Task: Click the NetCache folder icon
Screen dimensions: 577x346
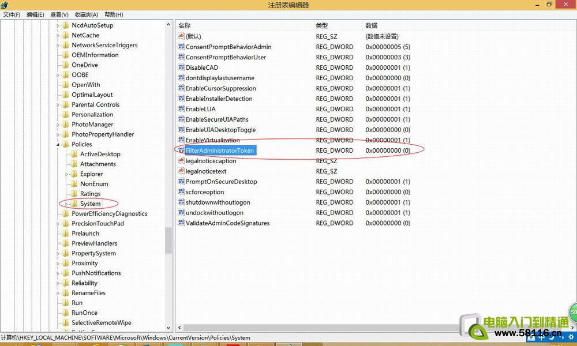Action: tap(66, 35)
